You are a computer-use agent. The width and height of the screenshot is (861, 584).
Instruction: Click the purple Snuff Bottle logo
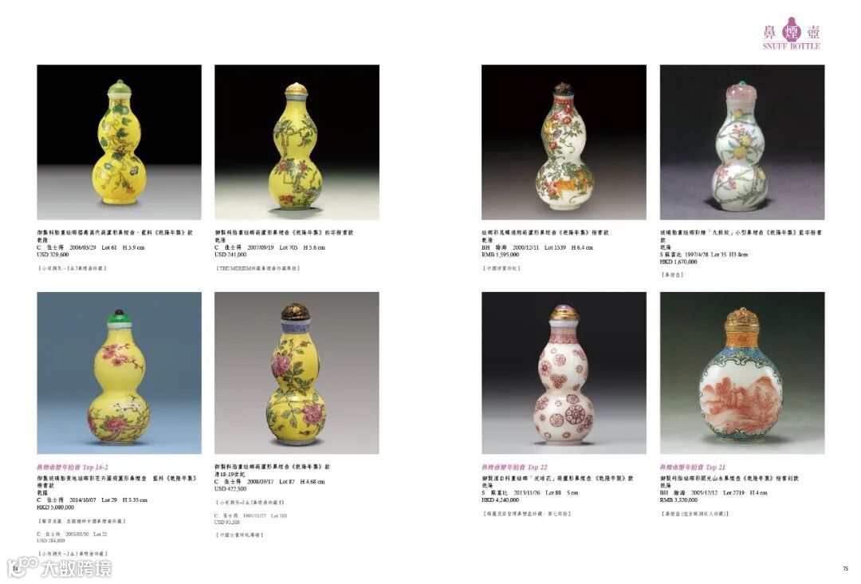[x=792, y=34]
